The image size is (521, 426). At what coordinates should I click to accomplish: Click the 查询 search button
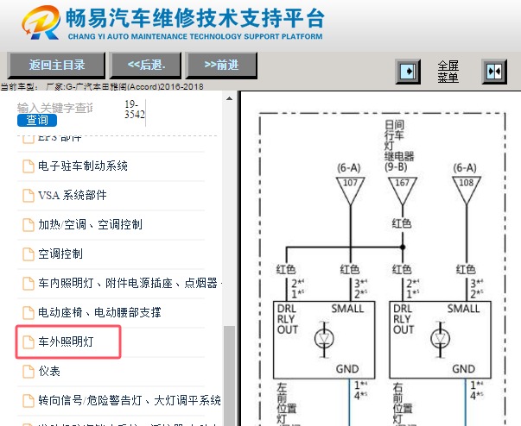click(37, 120)
